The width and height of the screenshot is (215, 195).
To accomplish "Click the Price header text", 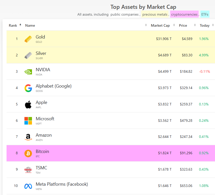I will coord(183,25).
